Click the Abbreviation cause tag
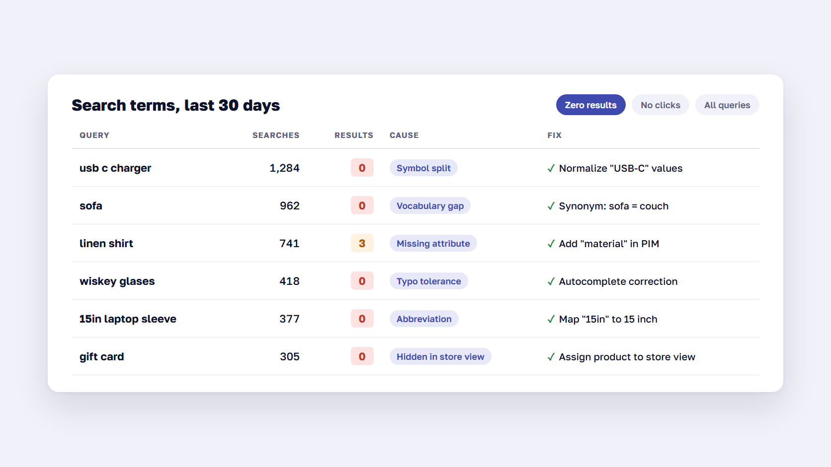Screen dimensions: 831x467 [x=424, y=319]
